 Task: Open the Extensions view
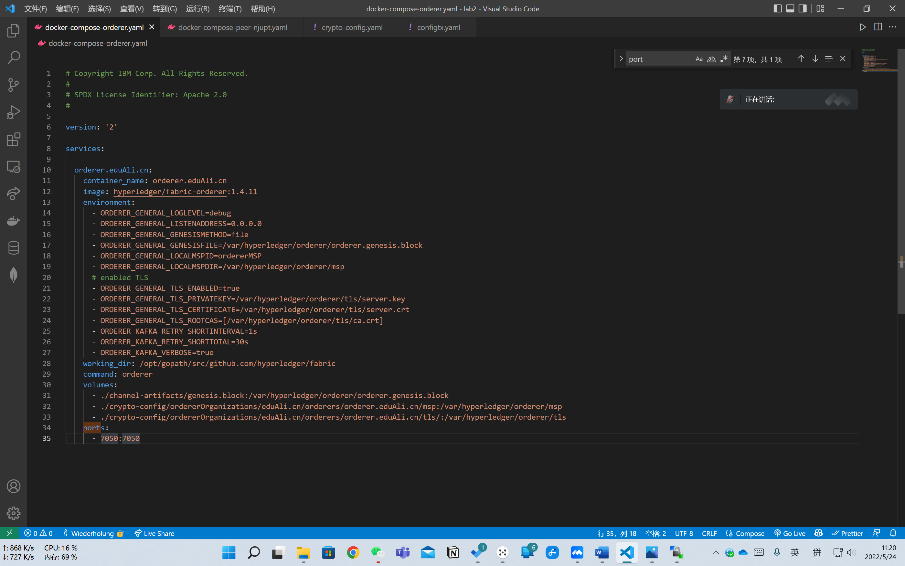(x=14, y=139)
